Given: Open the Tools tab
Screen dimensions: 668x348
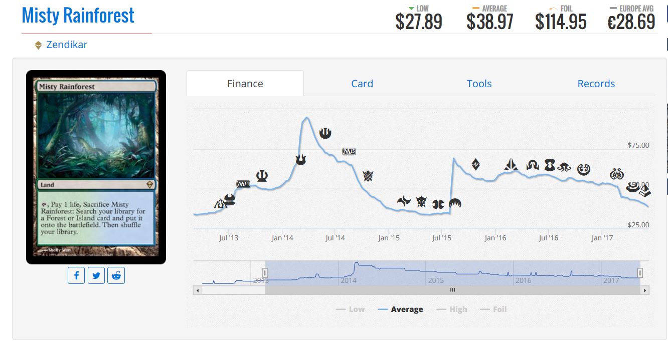Looking at the screenshot, I should click(479, 84).
